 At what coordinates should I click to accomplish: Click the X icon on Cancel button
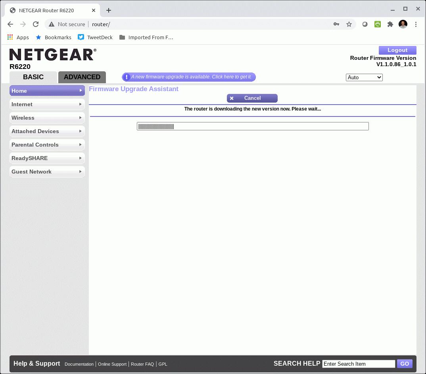[x=232, y=98]
